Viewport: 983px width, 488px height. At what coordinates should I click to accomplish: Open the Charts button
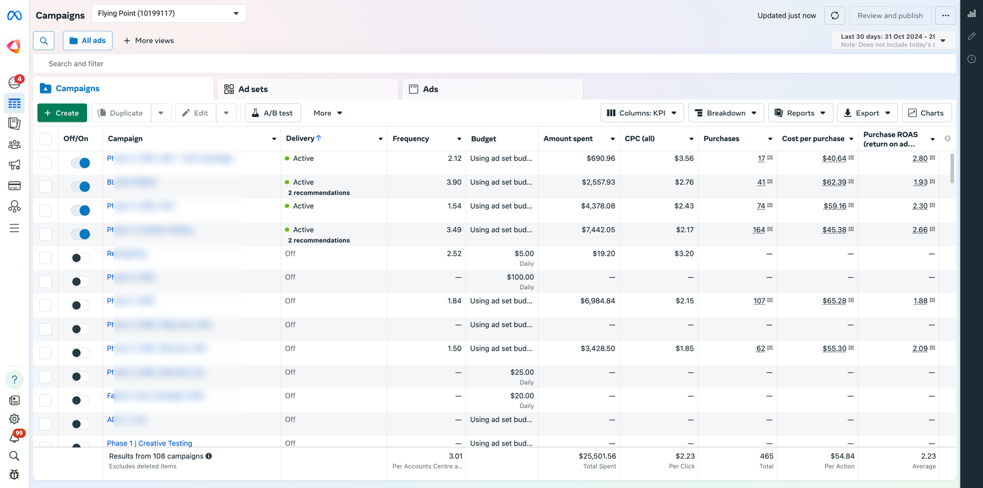(927, 113)
